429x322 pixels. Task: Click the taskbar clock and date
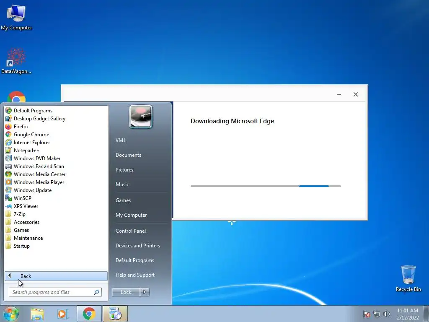408,314
